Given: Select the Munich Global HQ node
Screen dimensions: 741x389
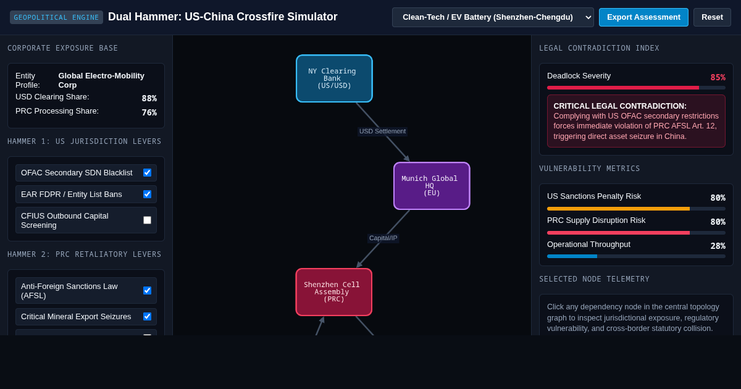Looking at the screenshot, I should point(432,186).
